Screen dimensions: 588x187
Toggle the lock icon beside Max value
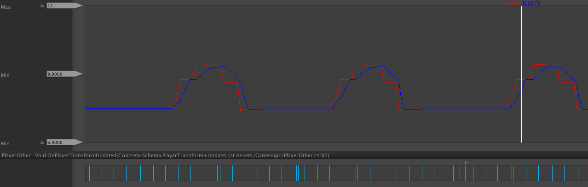coord(42,5)
